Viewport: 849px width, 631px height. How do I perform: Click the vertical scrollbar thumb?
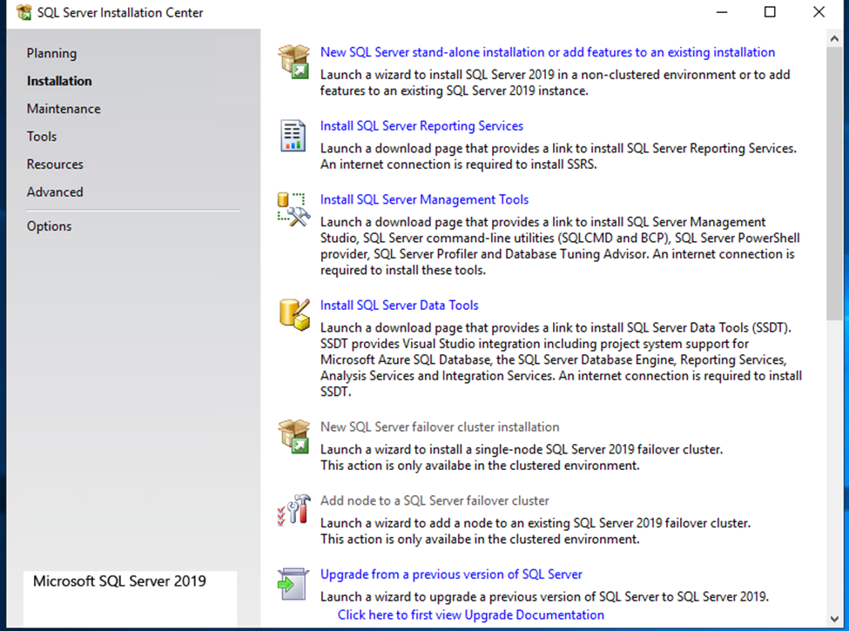point(834,184)
